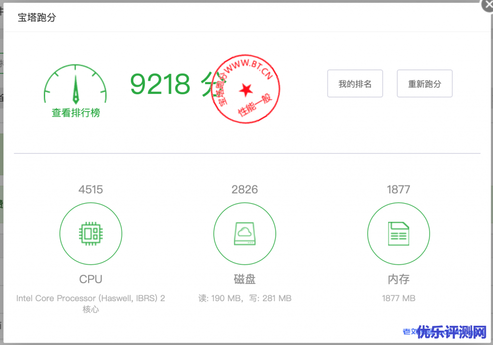This screenshot has height=345, width=493.
Task: Click the 宝塔跑分 dialog title
Action: coord(37,18)
